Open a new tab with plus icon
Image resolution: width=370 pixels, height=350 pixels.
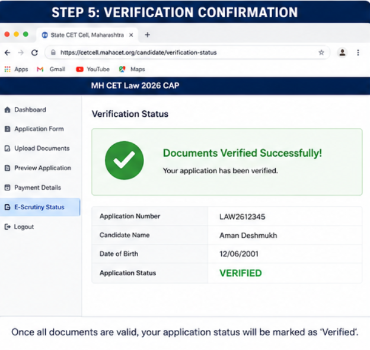point(148,35)
